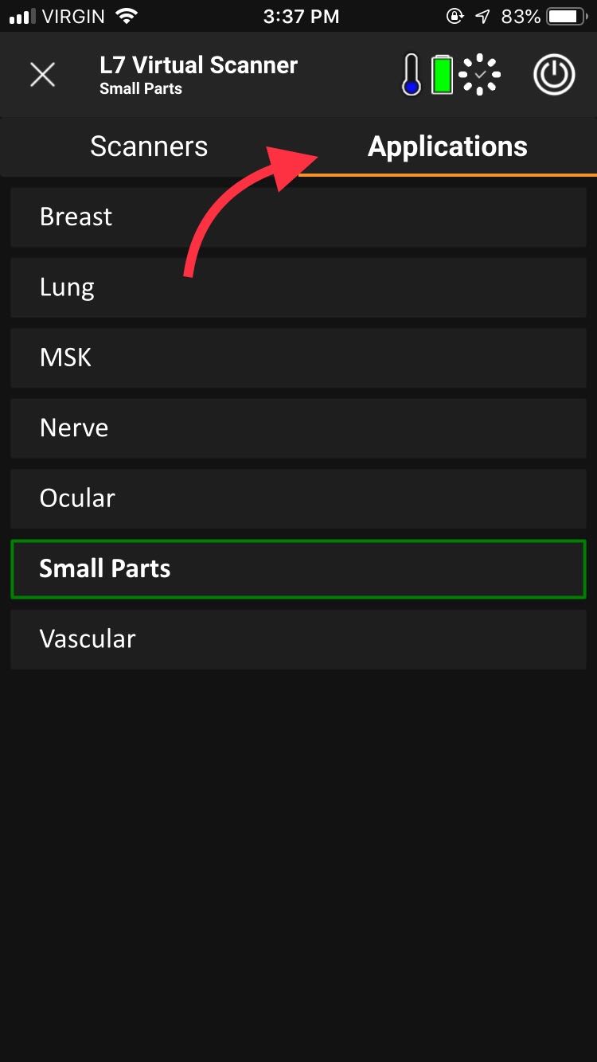Tap the Wi-Fi status icon
The height and width of the screenshot is (1062, 597).
(x=127, y=16)
